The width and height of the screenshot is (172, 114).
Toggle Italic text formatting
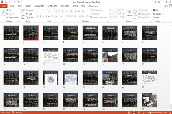click(x=40, y=16)
